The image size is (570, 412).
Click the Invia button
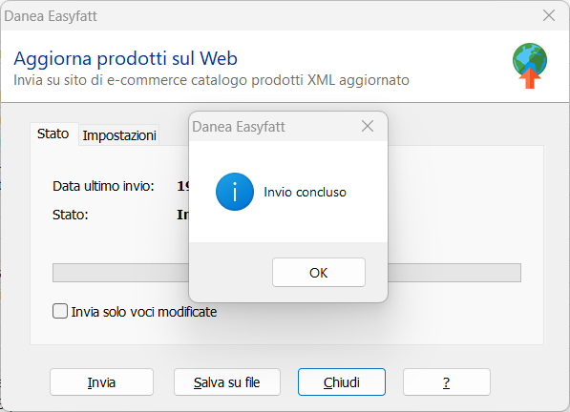coord(101,382)
